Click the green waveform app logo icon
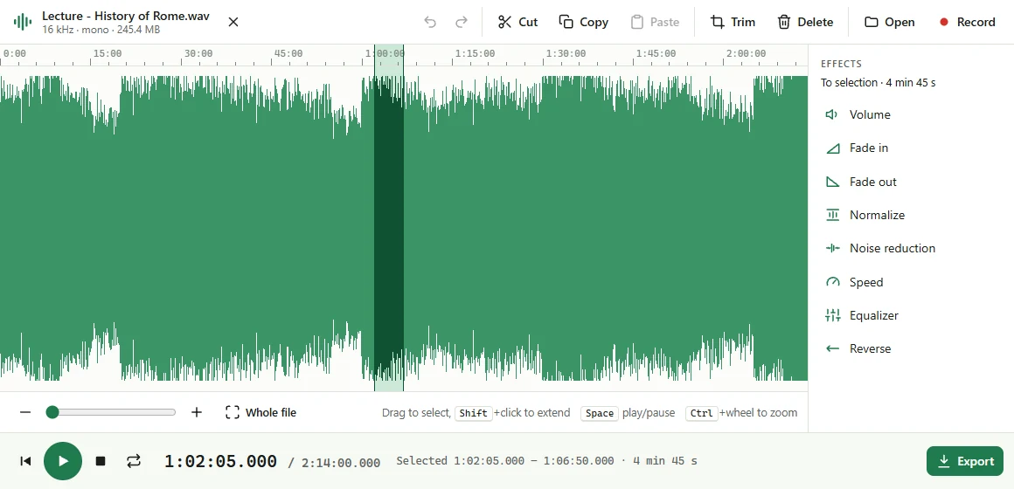The width and height of the screenshot is (1014, 489). pos(23,22)
